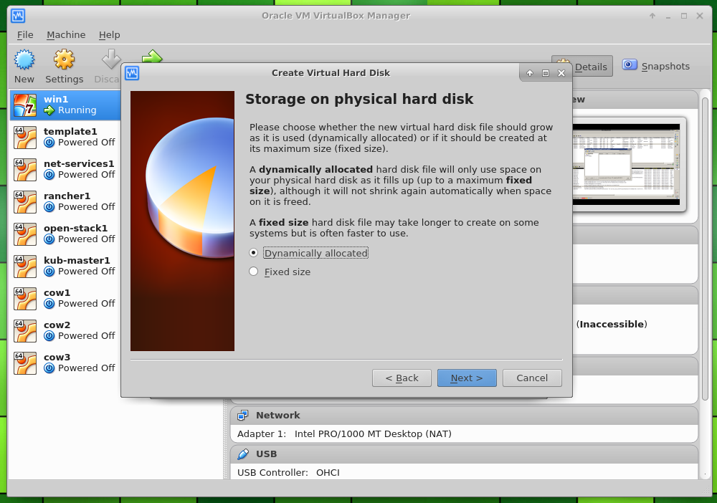
Task: Click the USB section plug icon
Action: coord(243,454)
